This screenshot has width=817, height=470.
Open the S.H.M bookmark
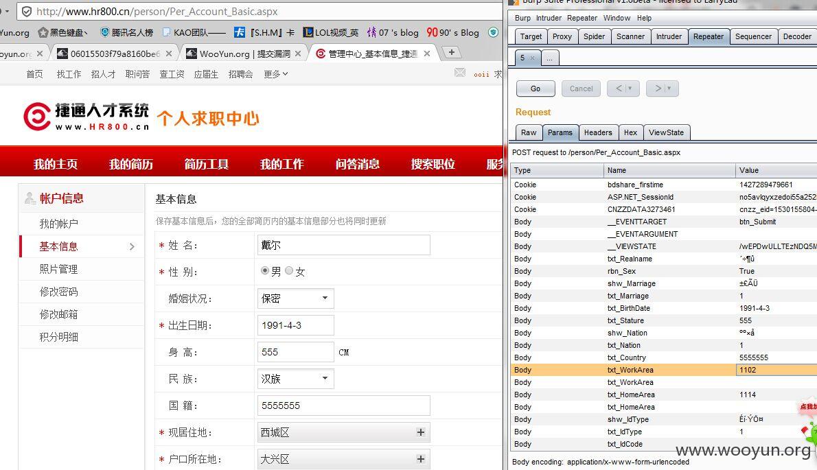tap(264, 32)
